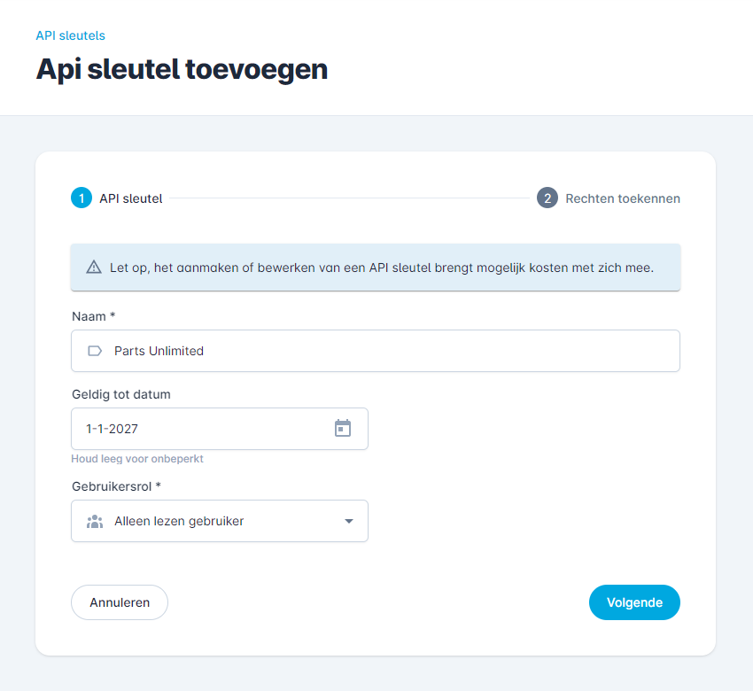The image size is (753, 691).
Task: Go to the 'Rechten toekennen' step
Action: click(623, 198)
